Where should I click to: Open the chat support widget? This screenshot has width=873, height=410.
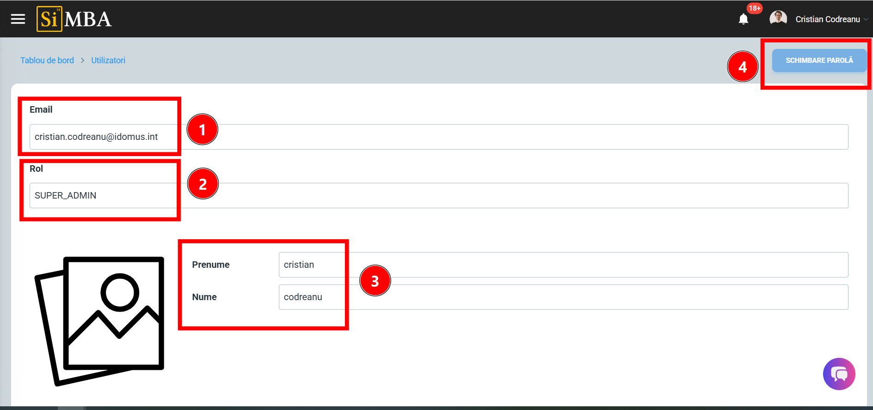tap(839, 374)
